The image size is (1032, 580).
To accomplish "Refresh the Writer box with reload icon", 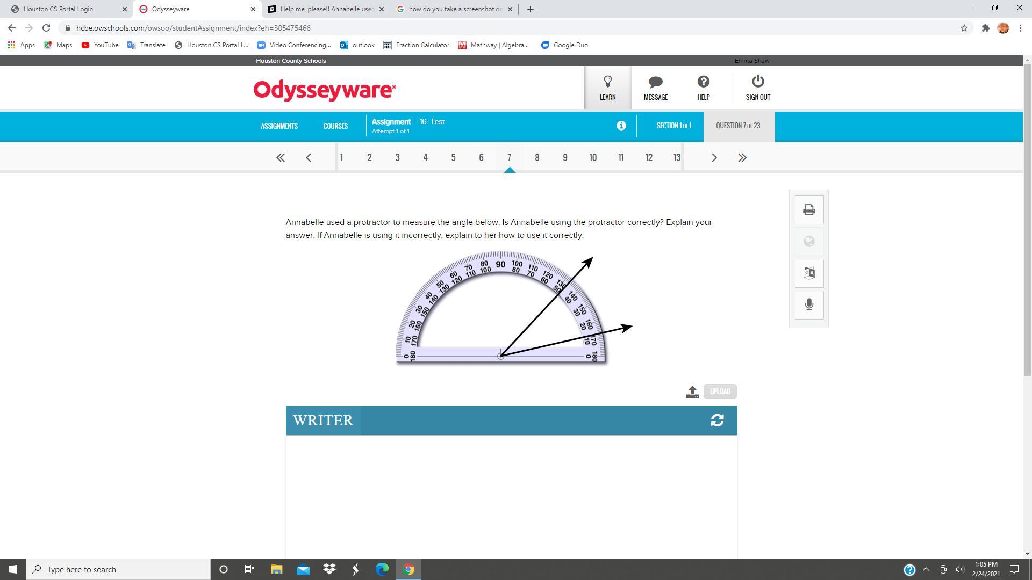I will click(717, 421).
